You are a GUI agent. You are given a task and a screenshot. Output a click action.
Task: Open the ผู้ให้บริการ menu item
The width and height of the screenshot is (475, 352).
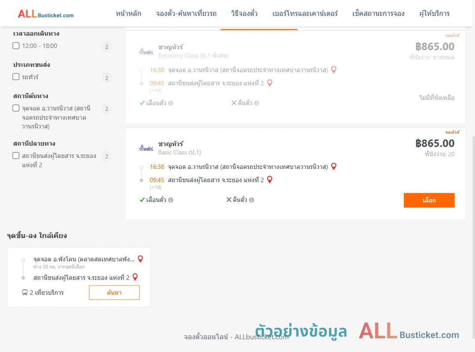(434, 14)
